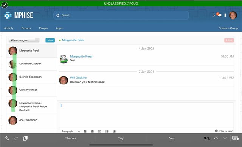
Task: Toggle the Enter to send checkbox
Action: tap(216, 131)
